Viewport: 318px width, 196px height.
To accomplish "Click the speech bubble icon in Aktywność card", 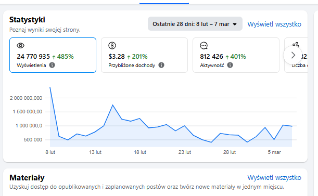I will click(x=204, y=46).
